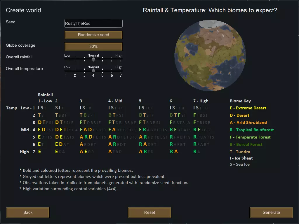Click the number 7 under the temperature slider
The width and height of the screenshot is (299, 224).
121,76
